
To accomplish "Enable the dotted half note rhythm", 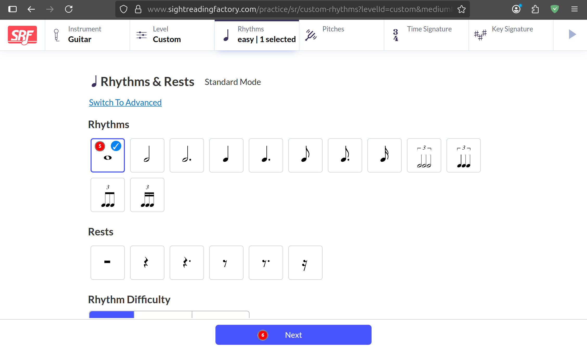I will coord(187,155).
